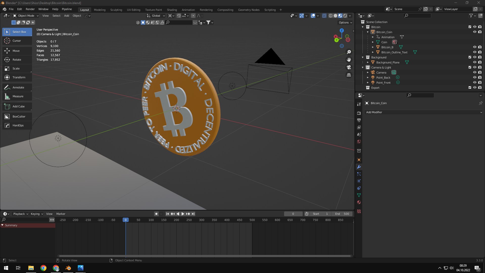Toggle the camera view icon

click(349, 67)
